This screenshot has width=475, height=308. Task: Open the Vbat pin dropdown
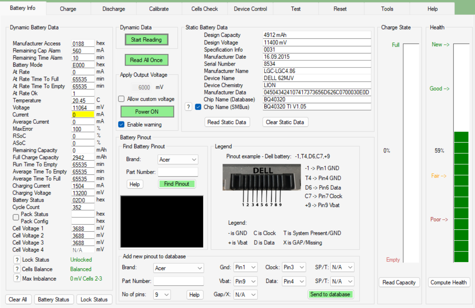(245, 281)
